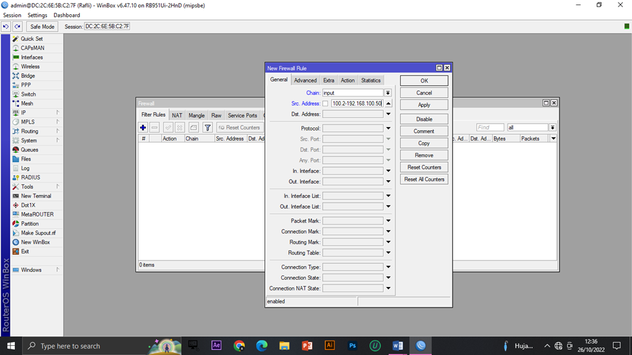Expand Out. Interface field
This screenshot has height=355, width=632.
[388, 182]
